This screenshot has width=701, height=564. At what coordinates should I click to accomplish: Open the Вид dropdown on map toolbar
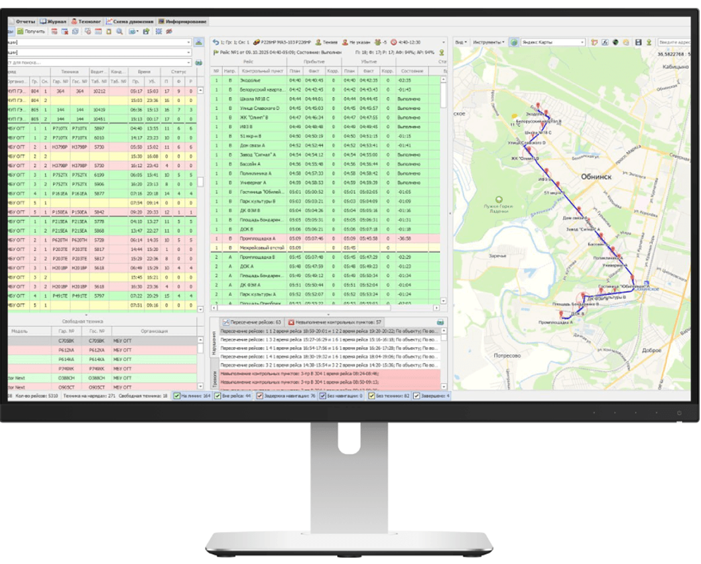[x=462, y=42]
